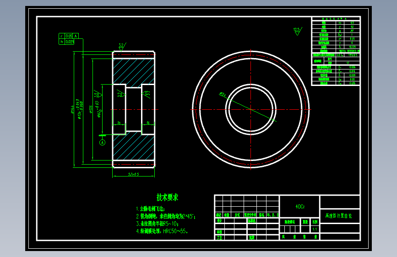Click the 3.2 roughness symbol atop section view

point(122,47)
